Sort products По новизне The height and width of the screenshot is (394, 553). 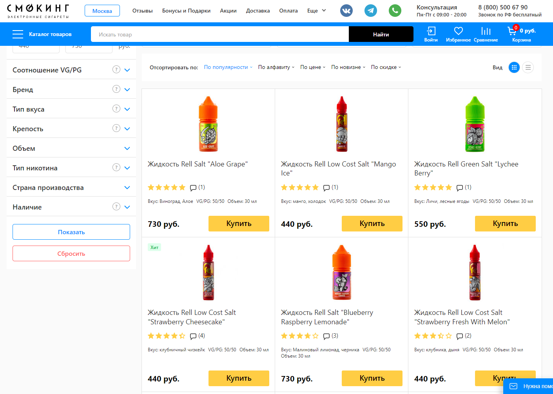[348, 67]
